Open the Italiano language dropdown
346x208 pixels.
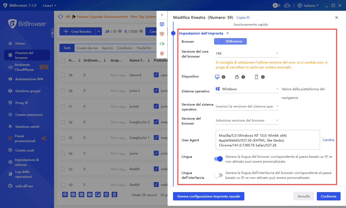click(x=308, y=5)
